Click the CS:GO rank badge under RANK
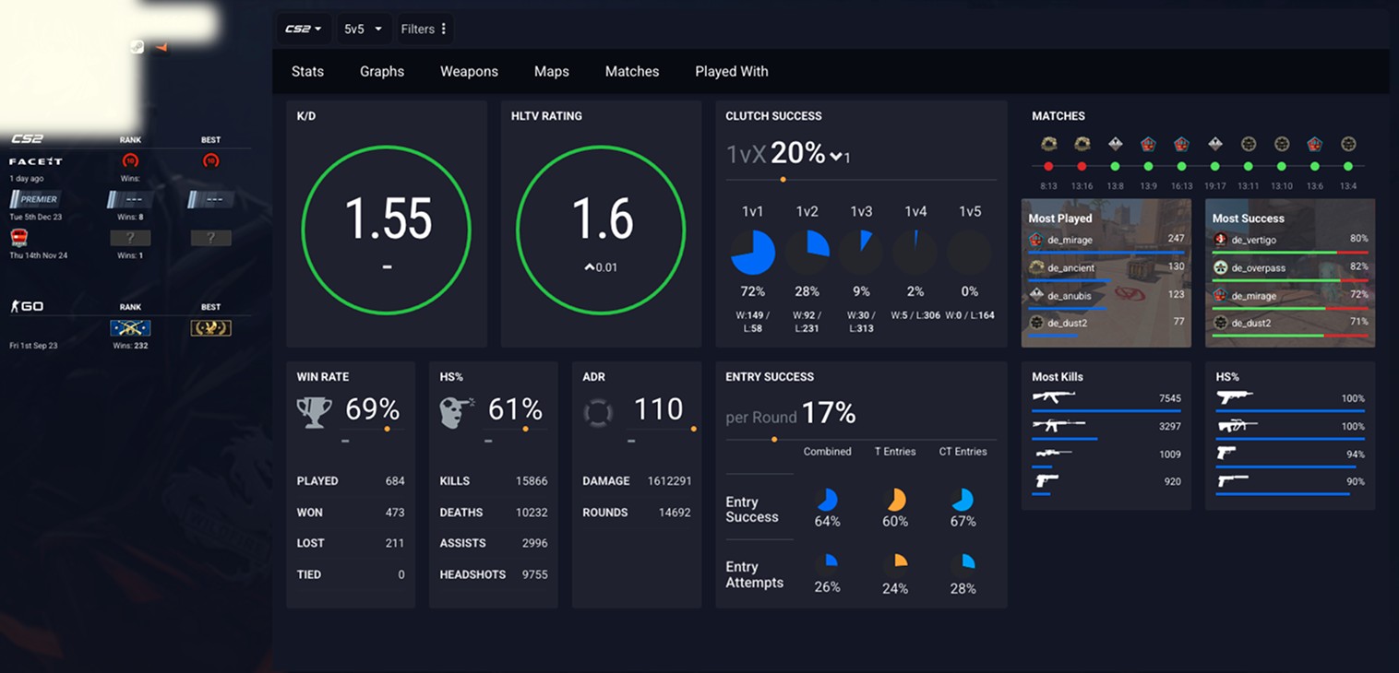 [130, 328]
